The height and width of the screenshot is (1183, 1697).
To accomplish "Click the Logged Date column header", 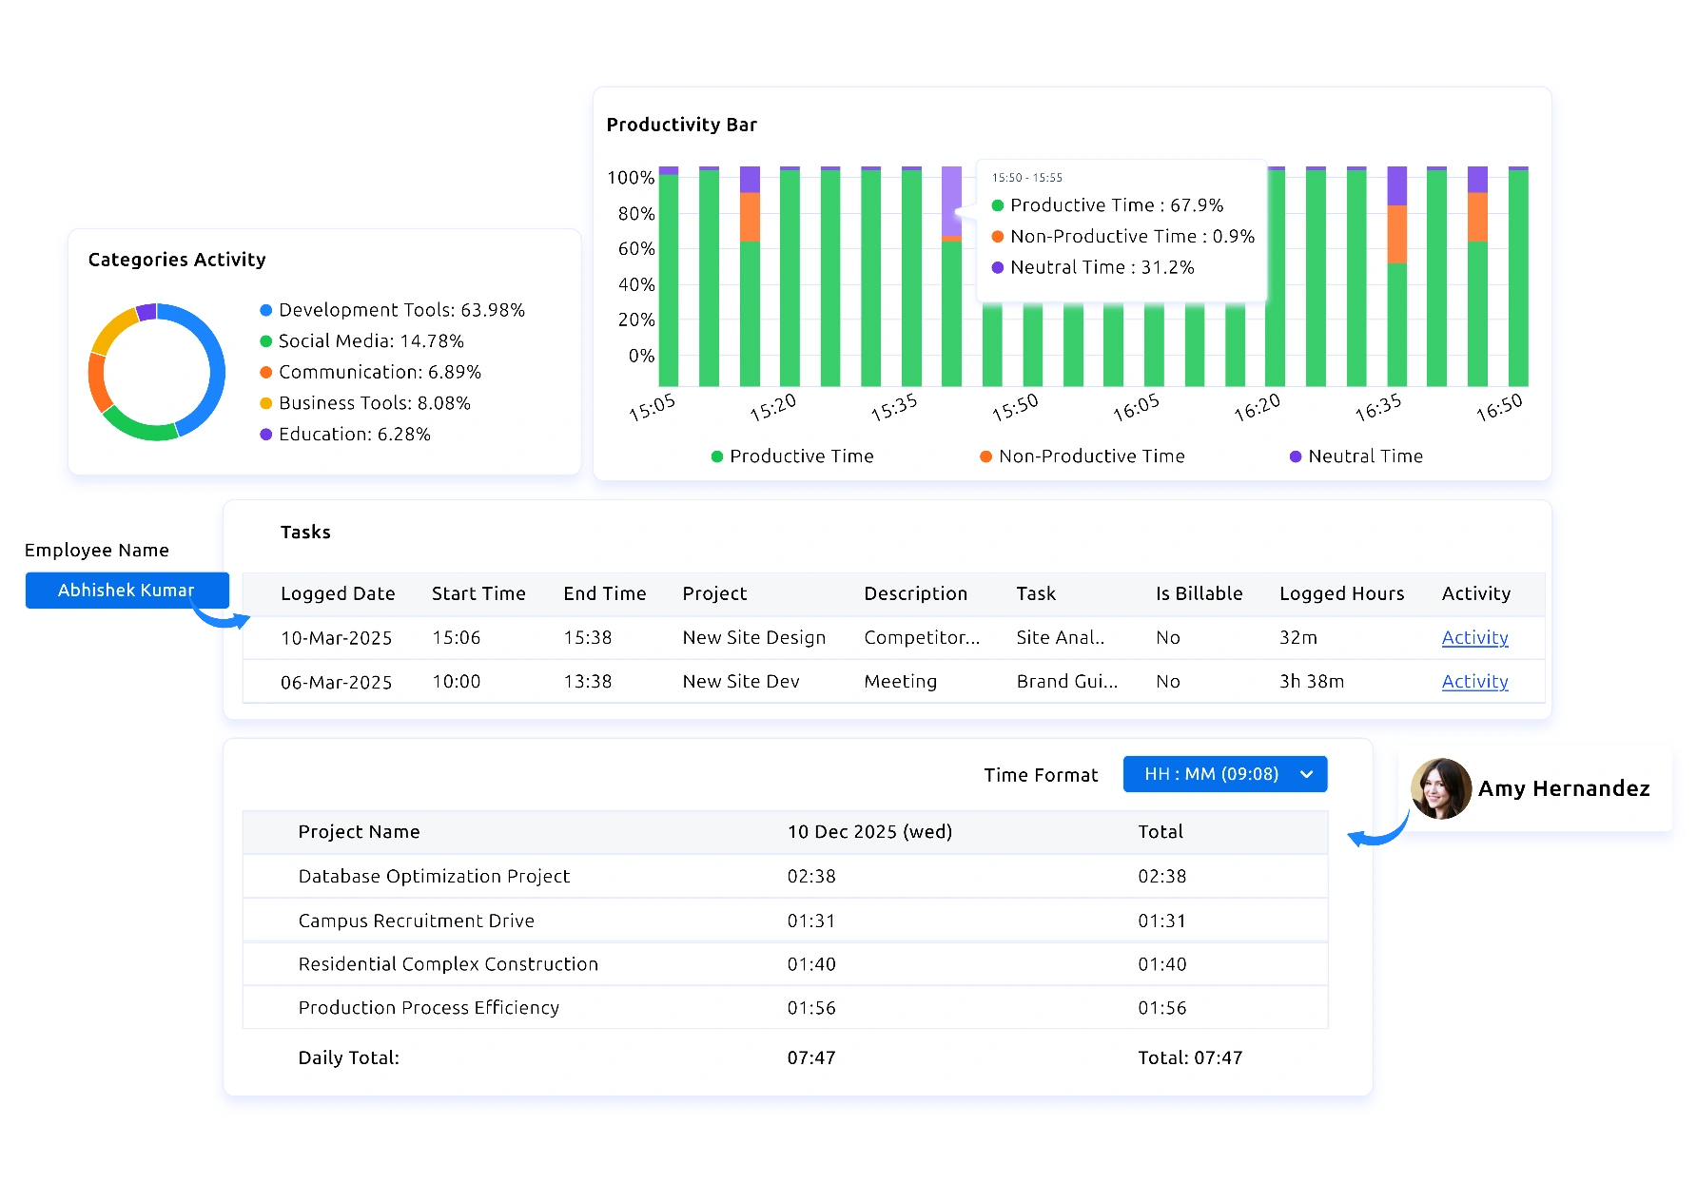I will [x=338, y=593].
